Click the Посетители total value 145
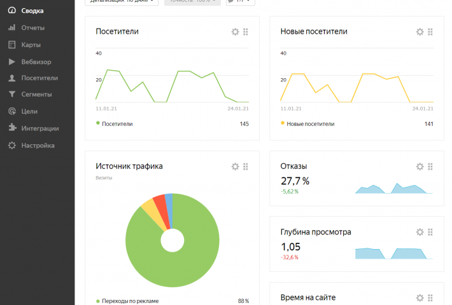 (x=244, y=124)
